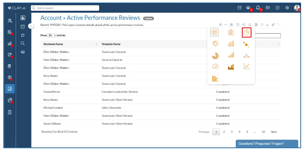
Task: Click the fullscreen icon in report toolbar
Action: pyautogui.click(x=279, y=25)
